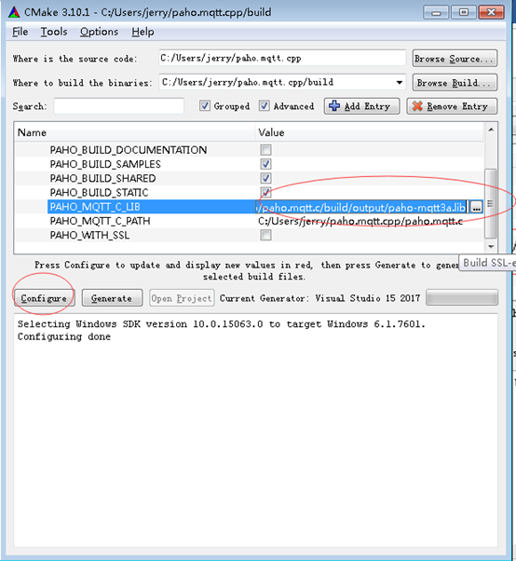Open the Tools menu
516x561 pixels.
(x=54, y=32)
